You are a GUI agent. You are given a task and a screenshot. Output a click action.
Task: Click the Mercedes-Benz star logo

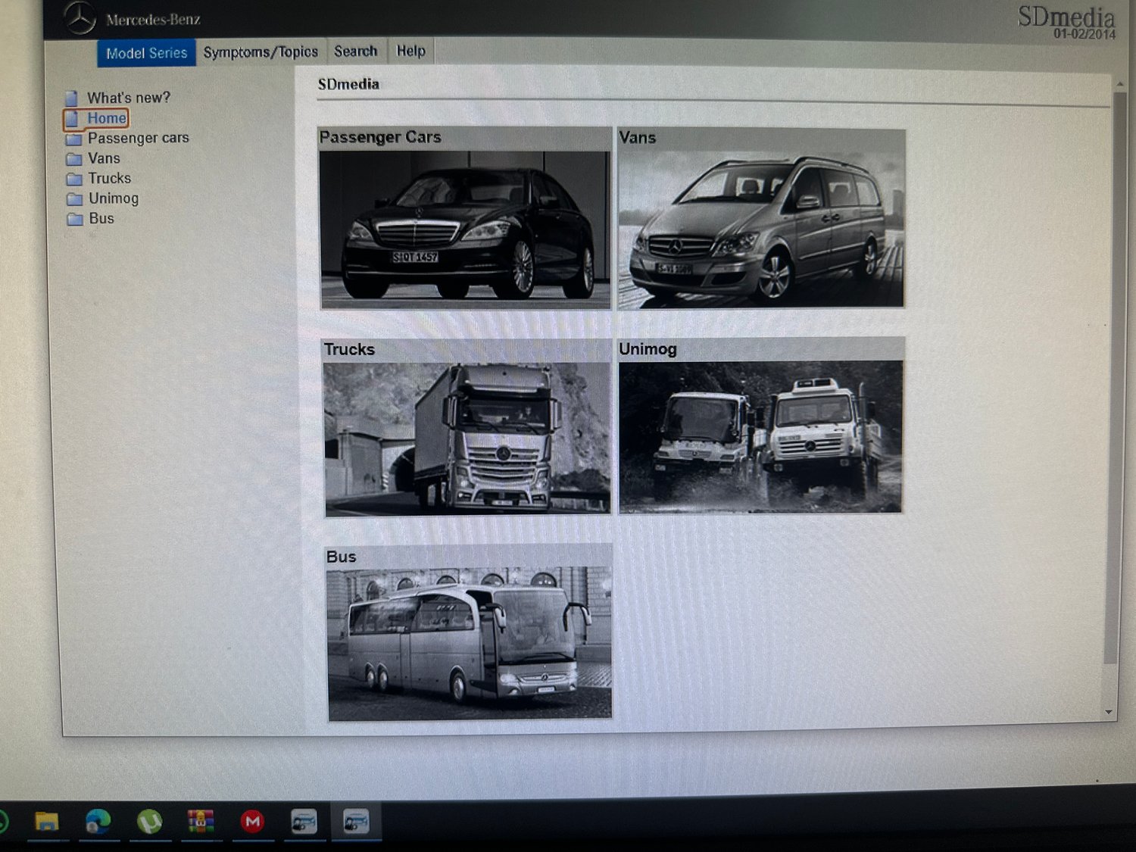click(80, 18)
